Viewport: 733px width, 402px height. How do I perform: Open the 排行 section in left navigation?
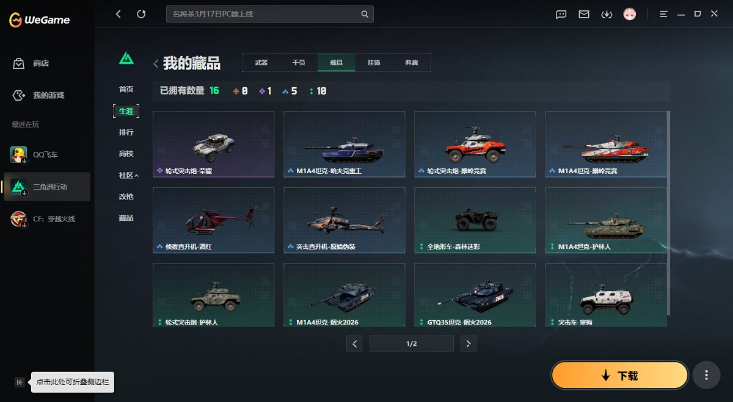(x=126, y=132)
